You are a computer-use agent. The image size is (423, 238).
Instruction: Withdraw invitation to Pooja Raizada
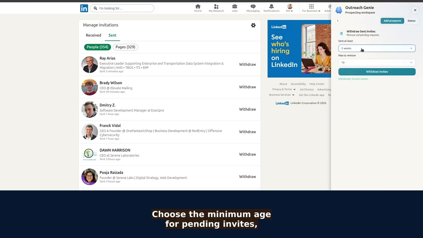coord(248,177)
